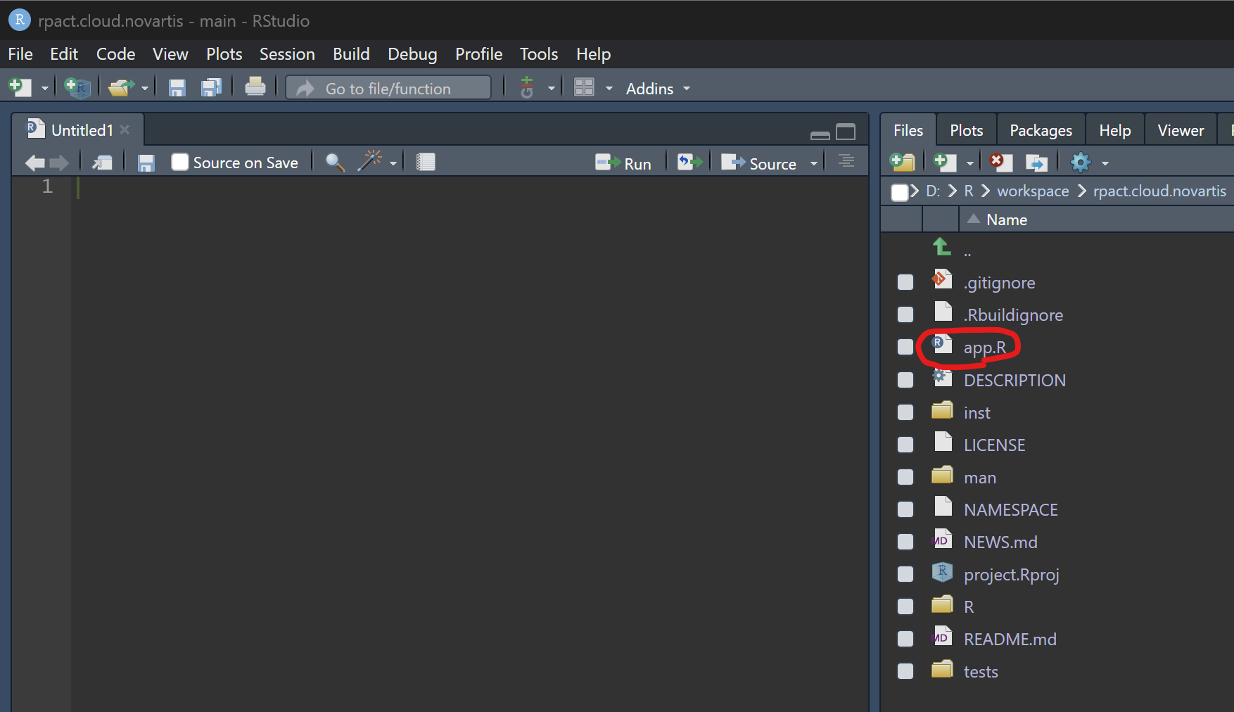
Task: Check the checkbox next to app.R
Action: (x=905, y=347)
